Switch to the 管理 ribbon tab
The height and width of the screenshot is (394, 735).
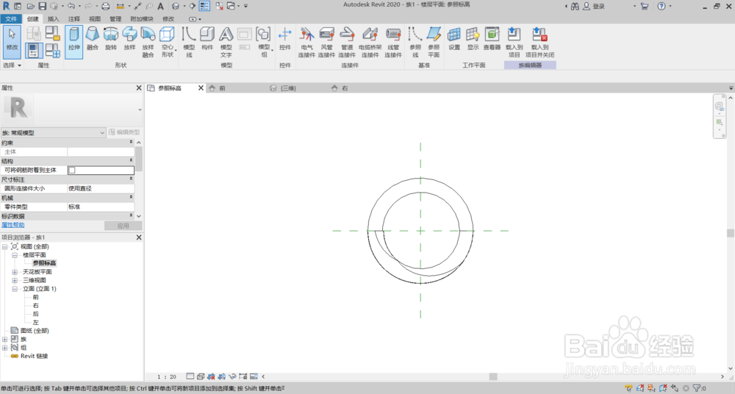tap(115, 19)
